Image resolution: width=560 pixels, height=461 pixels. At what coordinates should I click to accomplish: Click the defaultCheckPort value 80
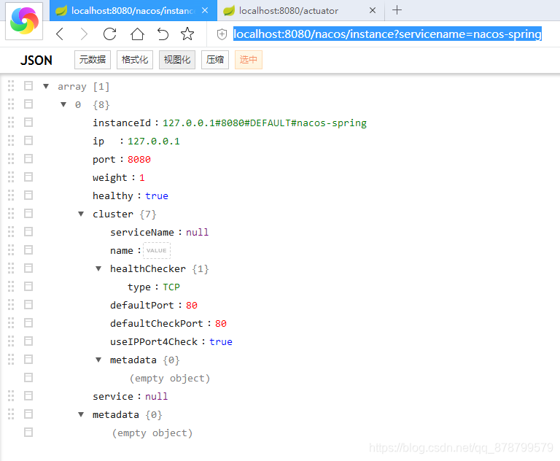[x=221, y=323]
